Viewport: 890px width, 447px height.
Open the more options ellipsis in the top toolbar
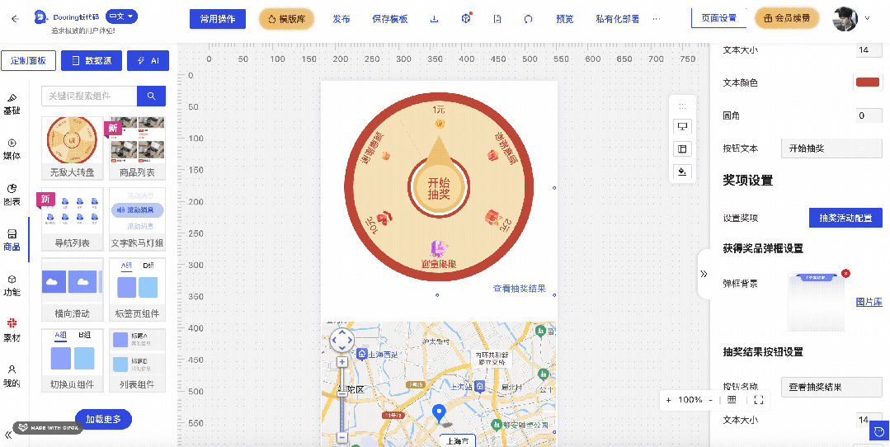[657, 19]
